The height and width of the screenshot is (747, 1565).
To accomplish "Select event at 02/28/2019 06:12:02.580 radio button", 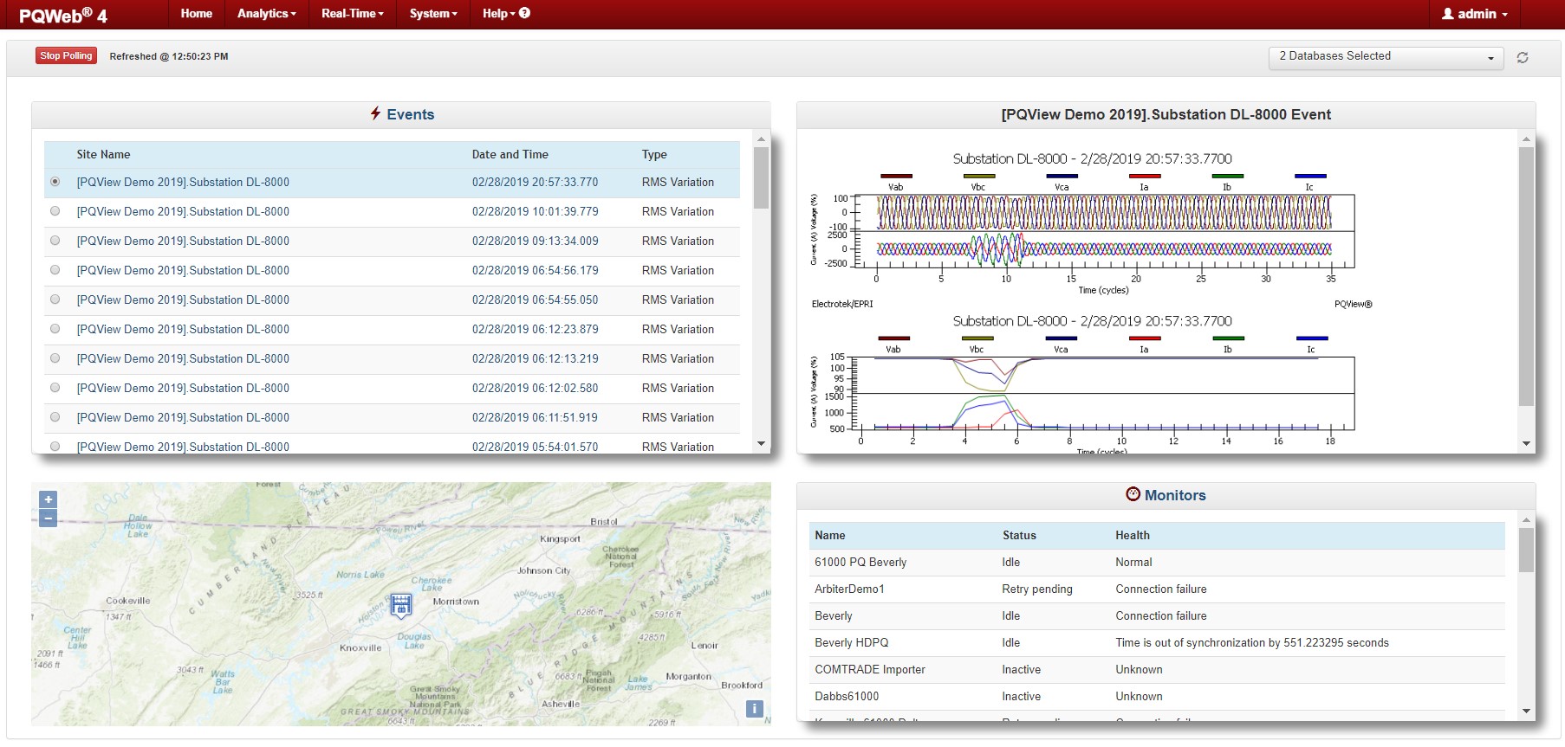I will 55,388.
